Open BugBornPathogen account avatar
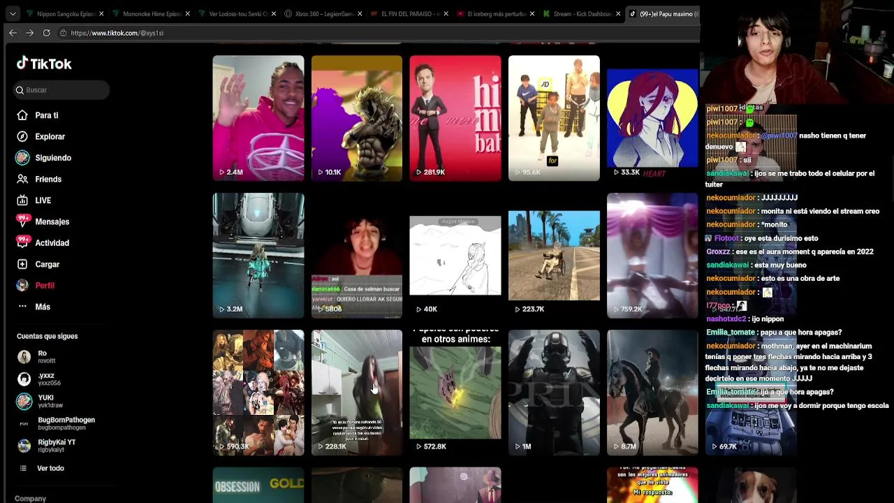Screen dimensions: 894x503 tap(24, 423)
